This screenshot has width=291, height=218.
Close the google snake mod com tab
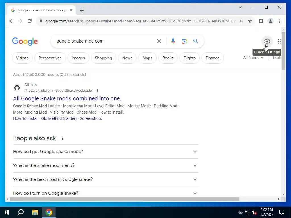click(71, 10)
